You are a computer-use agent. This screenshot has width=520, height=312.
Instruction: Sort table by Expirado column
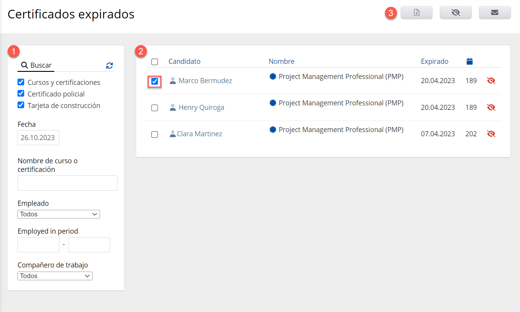click(x=434, y=61)
